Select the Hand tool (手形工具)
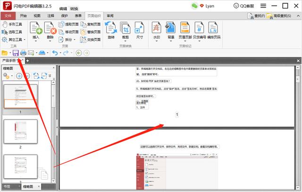This screenshot has height=192, width=302. 12,24
